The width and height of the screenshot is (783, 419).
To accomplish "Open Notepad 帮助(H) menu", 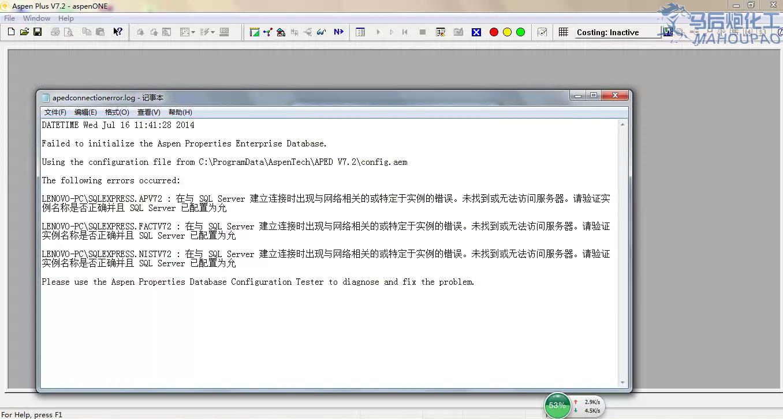I will pyautogui.click(x=180, y=112).
